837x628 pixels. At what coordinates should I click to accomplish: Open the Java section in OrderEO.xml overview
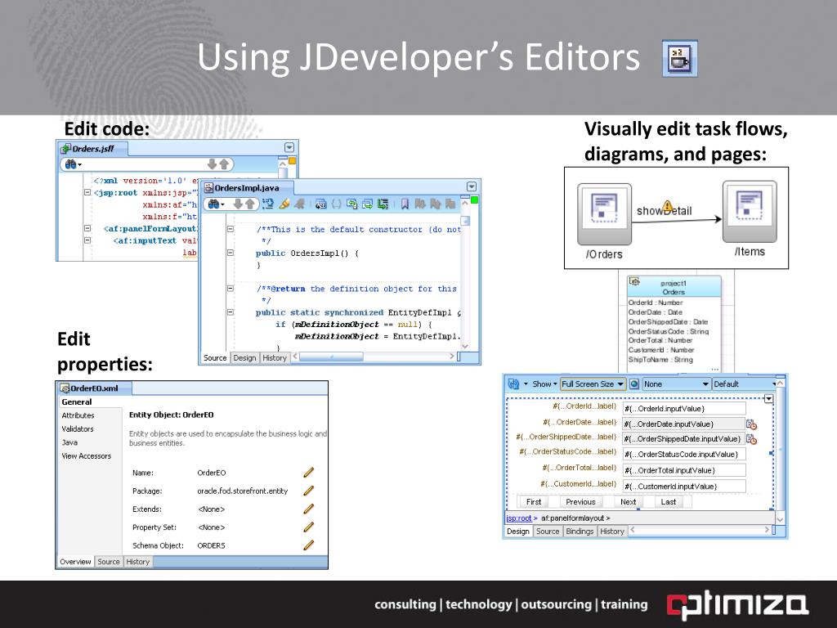[69, 442]
